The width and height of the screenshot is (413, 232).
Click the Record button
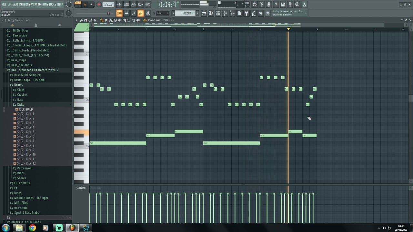pos(99,5)
